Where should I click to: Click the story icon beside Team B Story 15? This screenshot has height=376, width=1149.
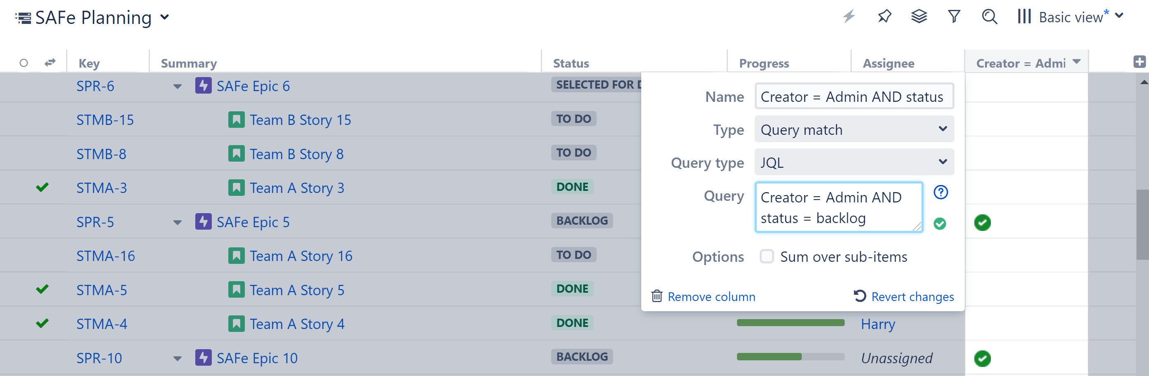point(236,120)
